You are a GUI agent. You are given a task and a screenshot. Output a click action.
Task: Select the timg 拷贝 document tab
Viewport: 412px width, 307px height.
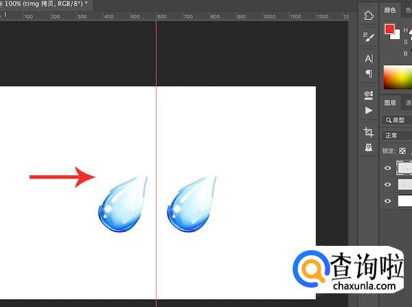41,3
